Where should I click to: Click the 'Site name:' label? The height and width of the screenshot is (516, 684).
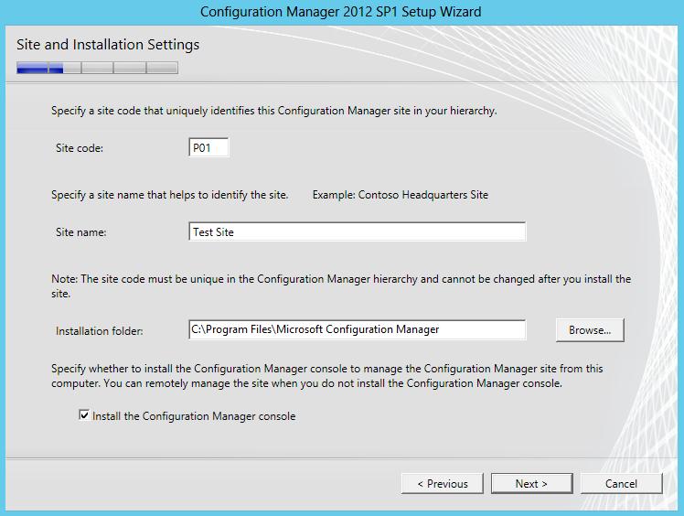pos(81,232)
